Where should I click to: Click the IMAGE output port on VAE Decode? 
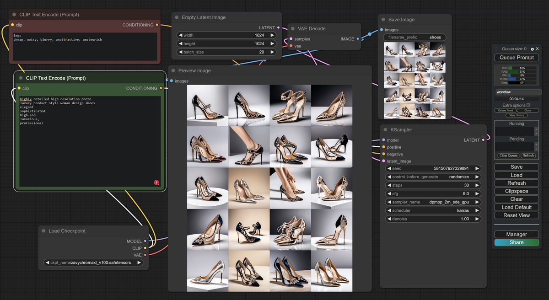click(358, 39)
